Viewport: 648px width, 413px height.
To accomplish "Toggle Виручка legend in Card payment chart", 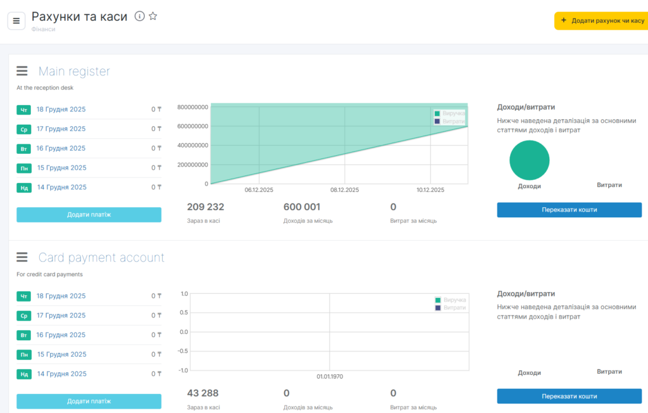I will pyautogui.click(x=450, y=300).
